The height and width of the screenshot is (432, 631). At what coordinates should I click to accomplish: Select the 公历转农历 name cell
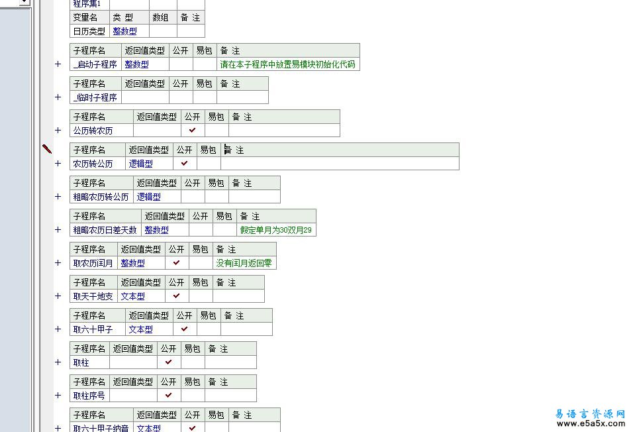tap(101, 131)
